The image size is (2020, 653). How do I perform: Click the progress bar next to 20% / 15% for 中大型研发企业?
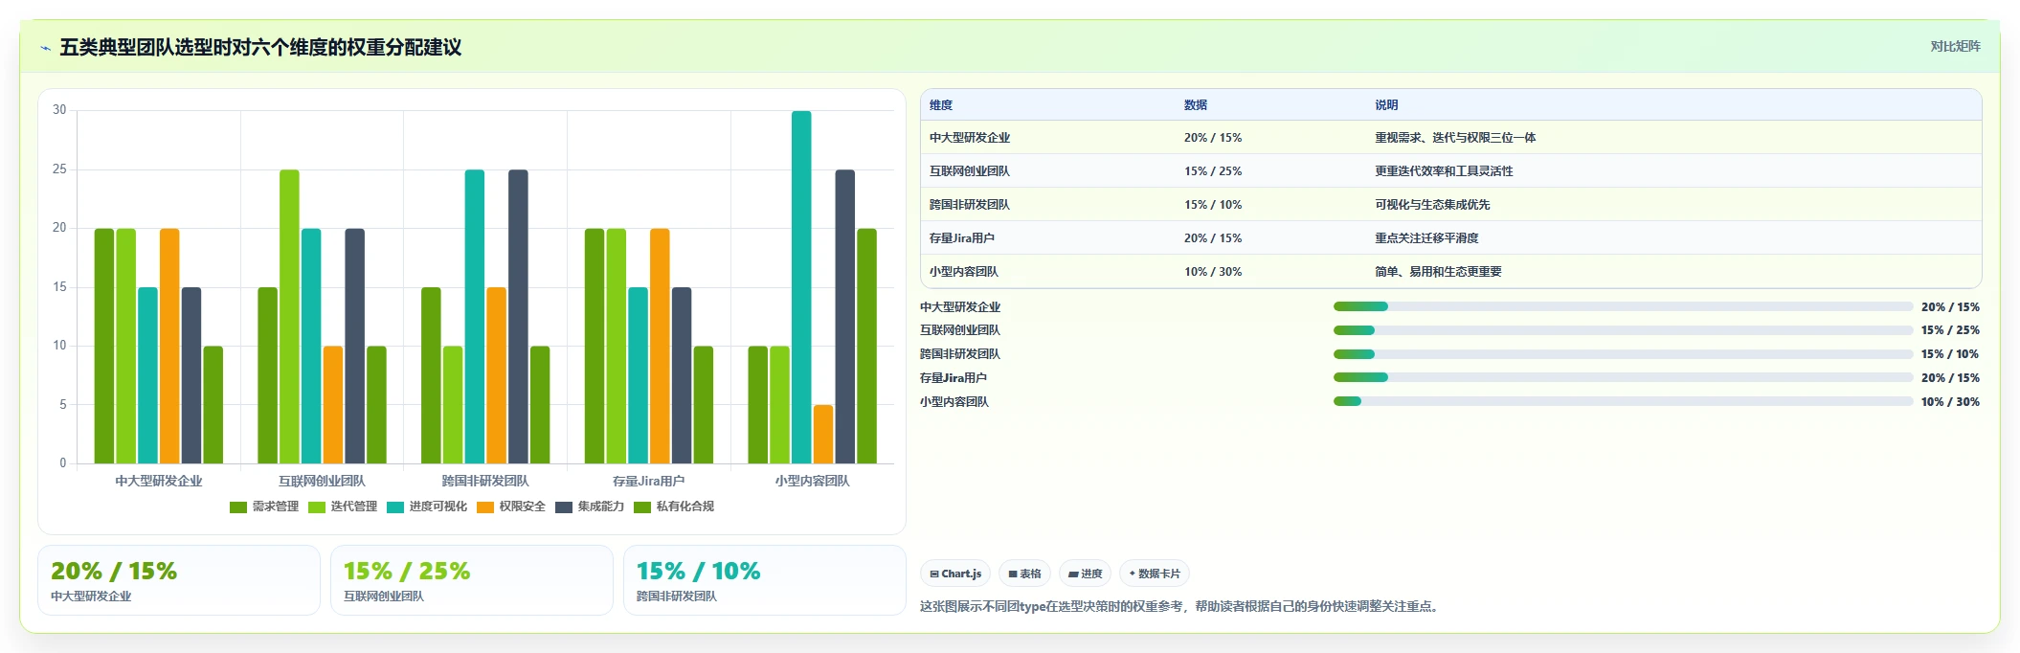pyautogui.click(x=1623, y=306)
